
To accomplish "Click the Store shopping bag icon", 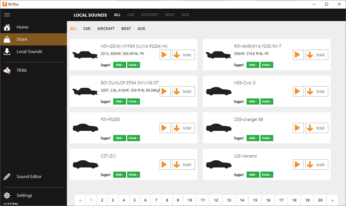I will pos(7,39).
